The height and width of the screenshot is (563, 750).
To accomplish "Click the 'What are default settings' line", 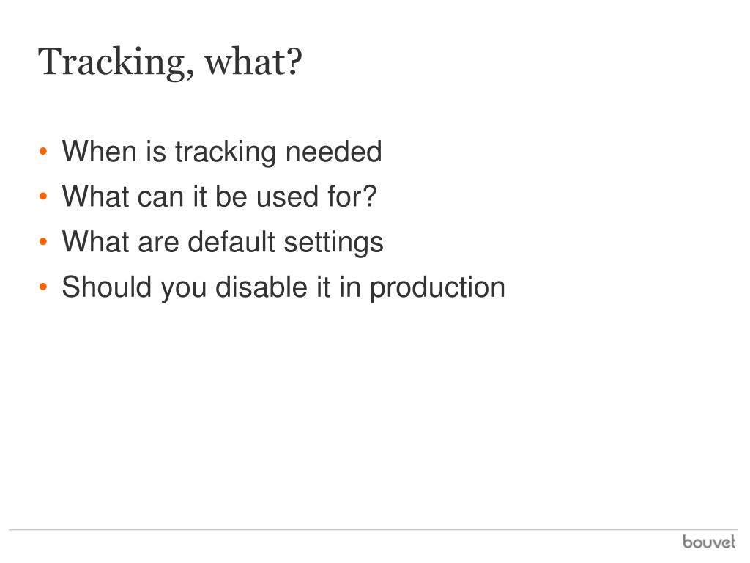I will point(223,243).
